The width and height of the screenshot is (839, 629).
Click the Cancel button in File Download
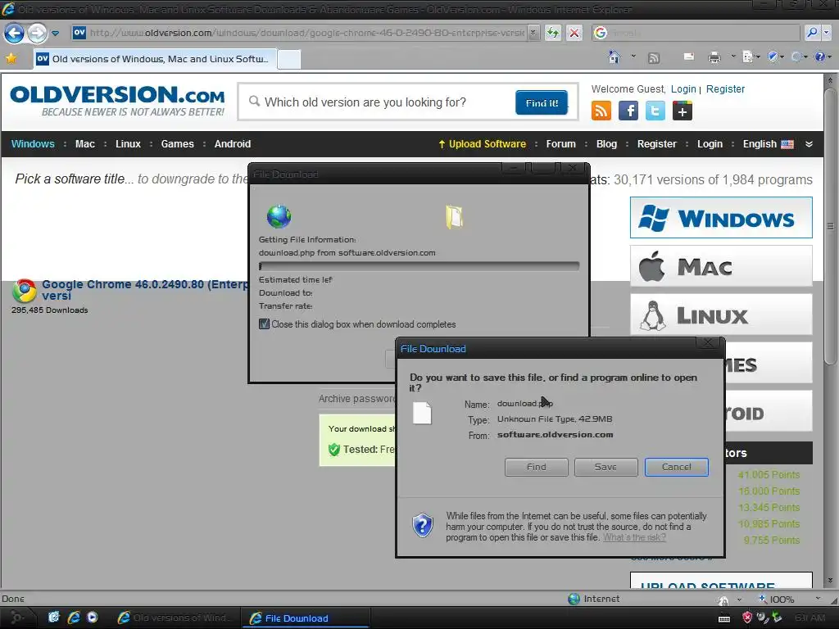(x=676, y=467)
